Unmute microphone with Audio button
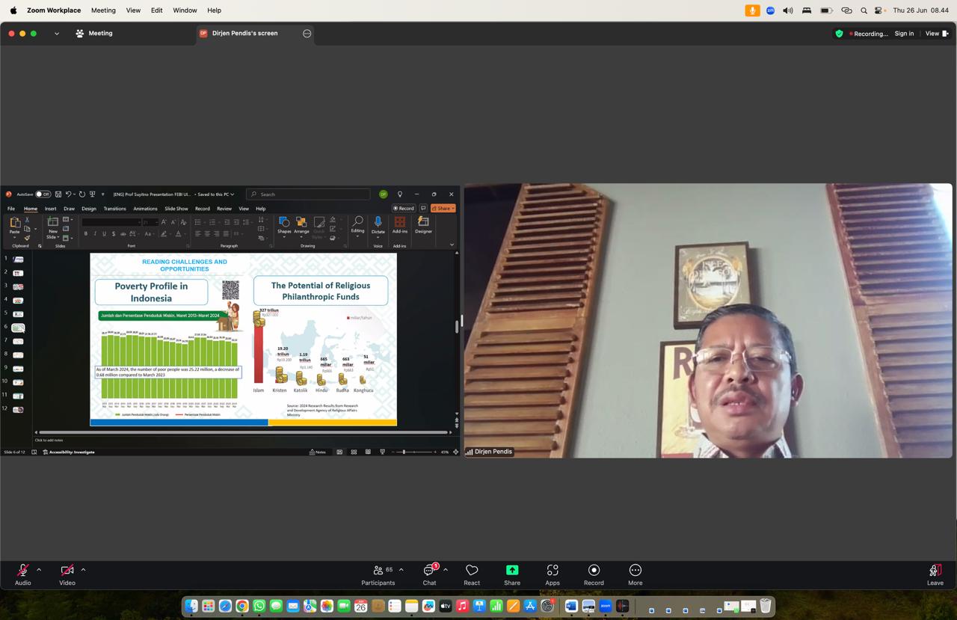The image size is (957, 620). click(x=23, y=574)
